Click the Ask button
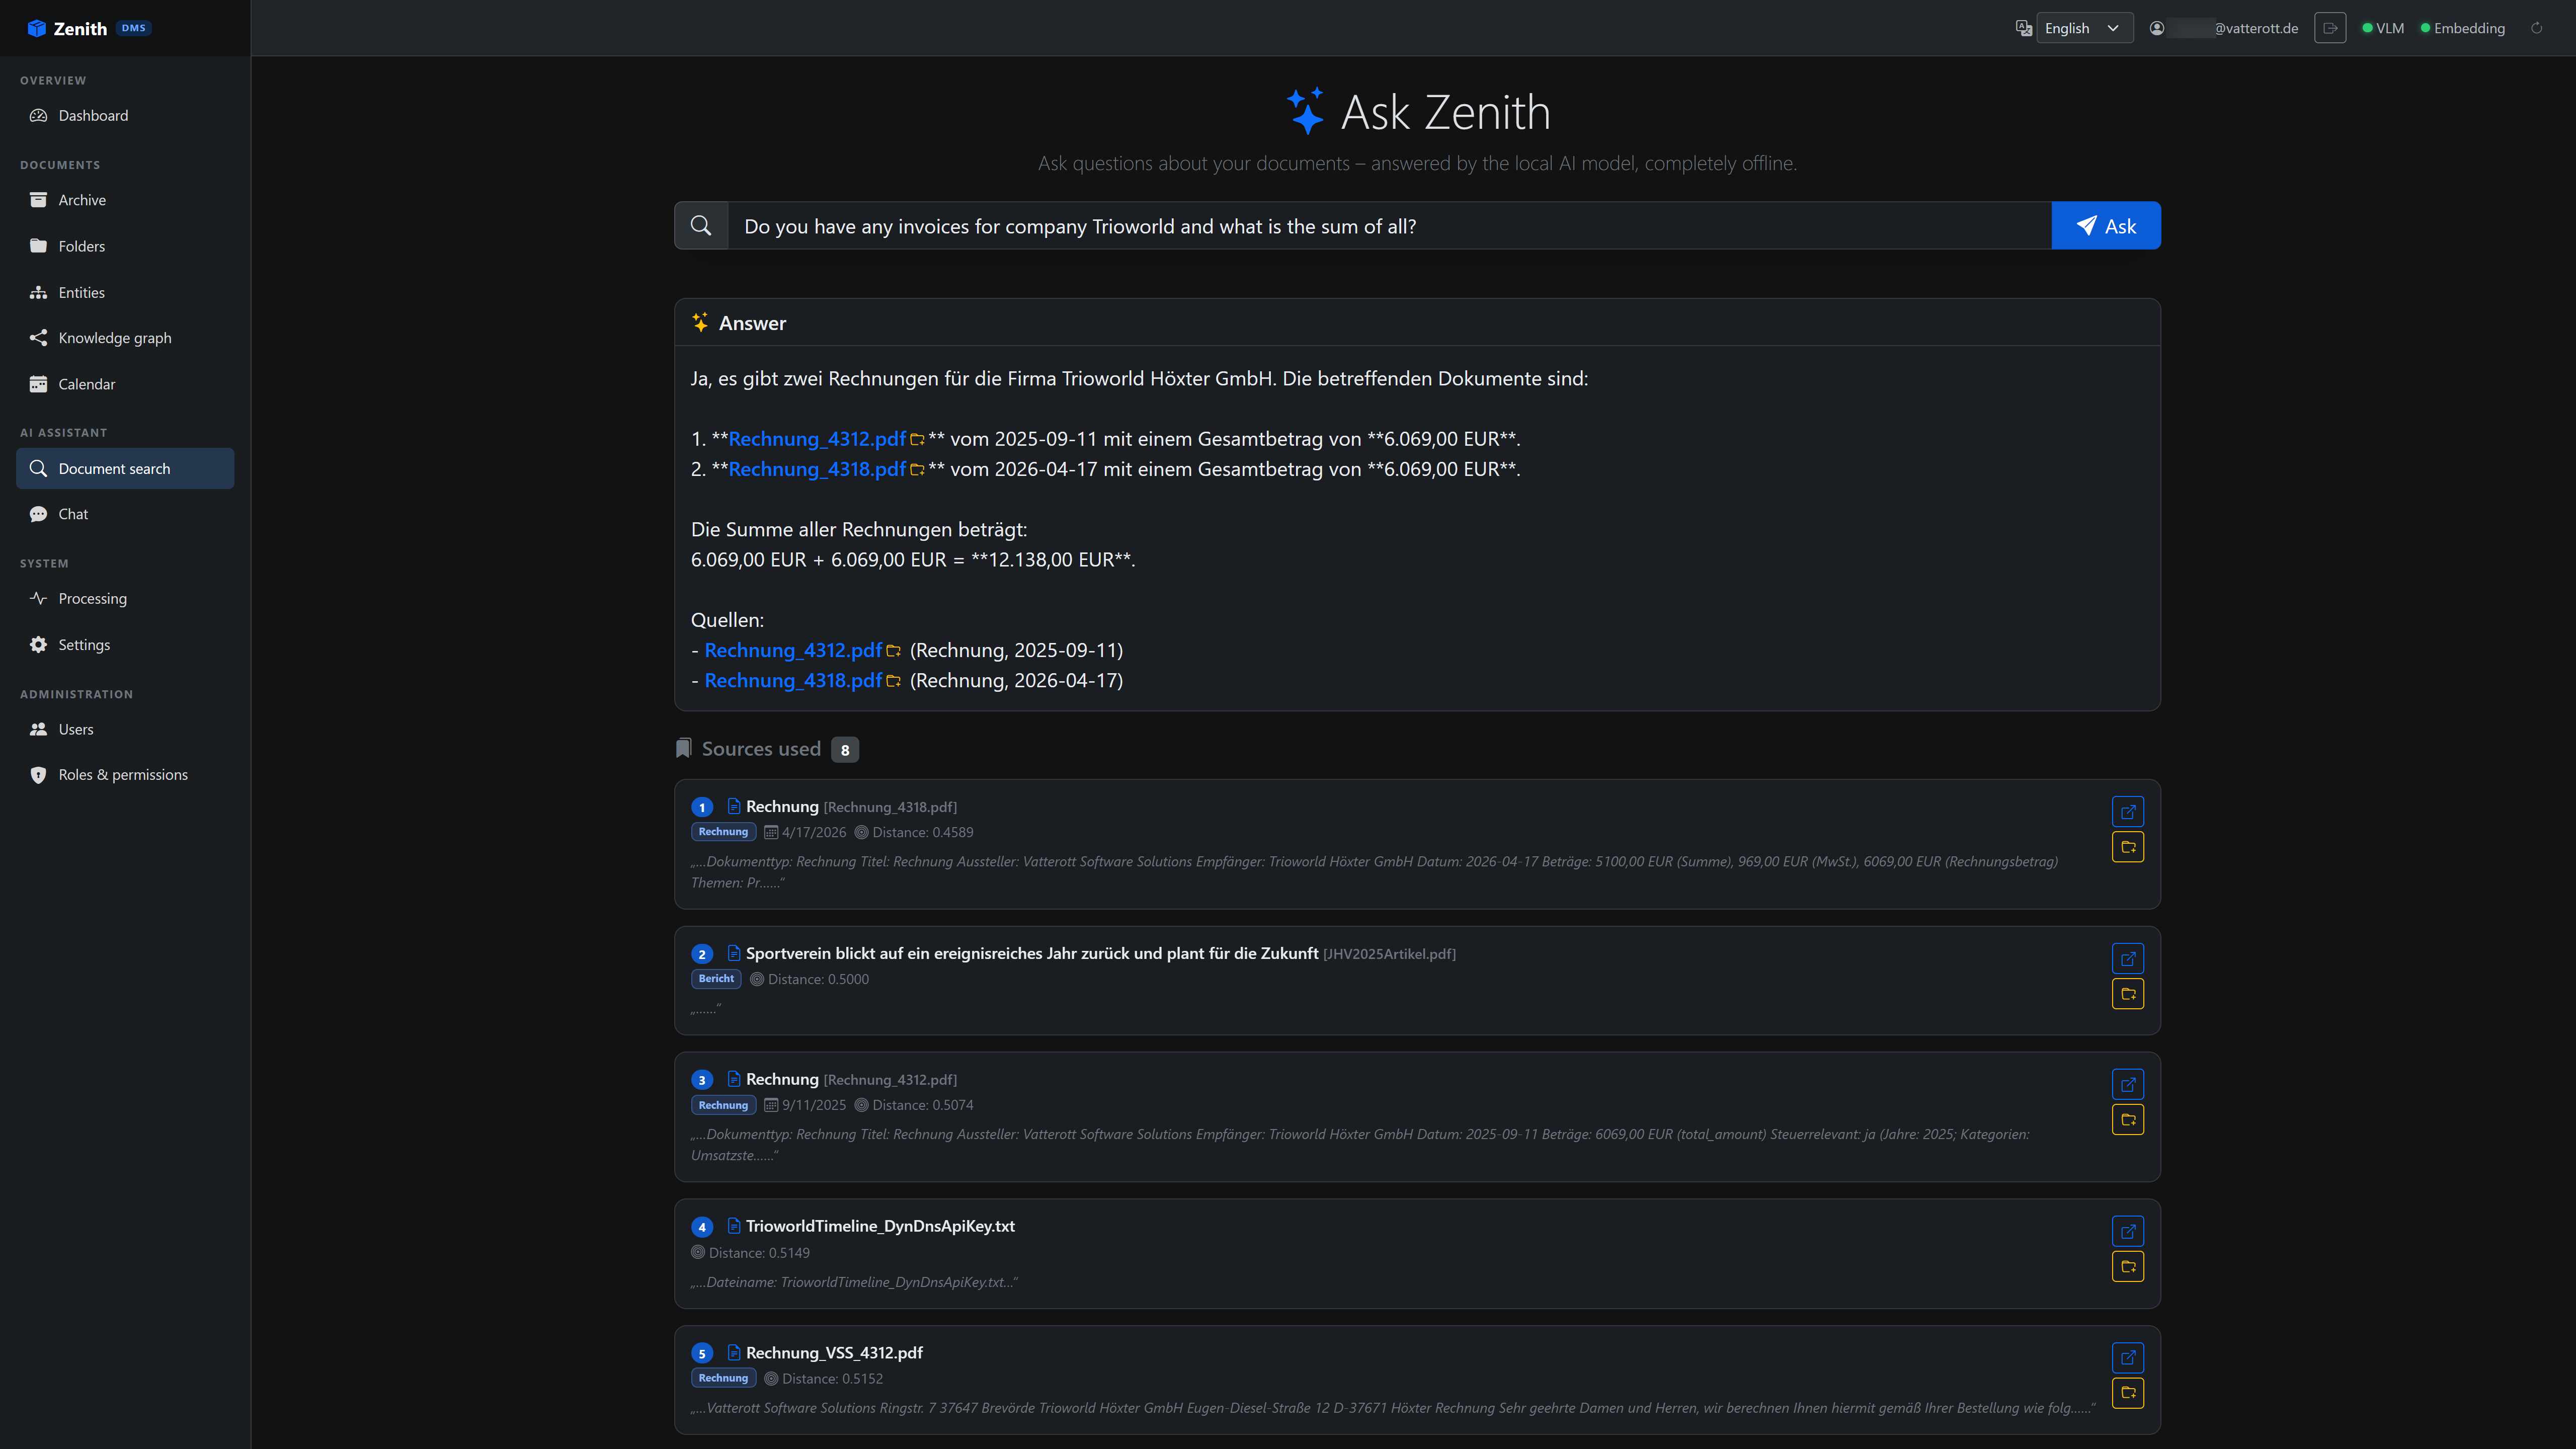This screenshot has width=2576, height=1449. (x=2106, y=226)
